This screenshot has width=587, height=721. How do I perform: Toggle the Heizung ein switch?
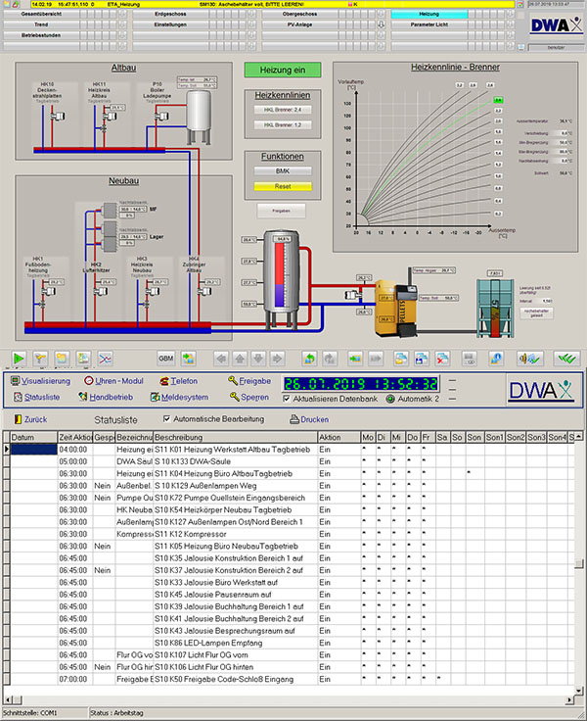[282, 70]
